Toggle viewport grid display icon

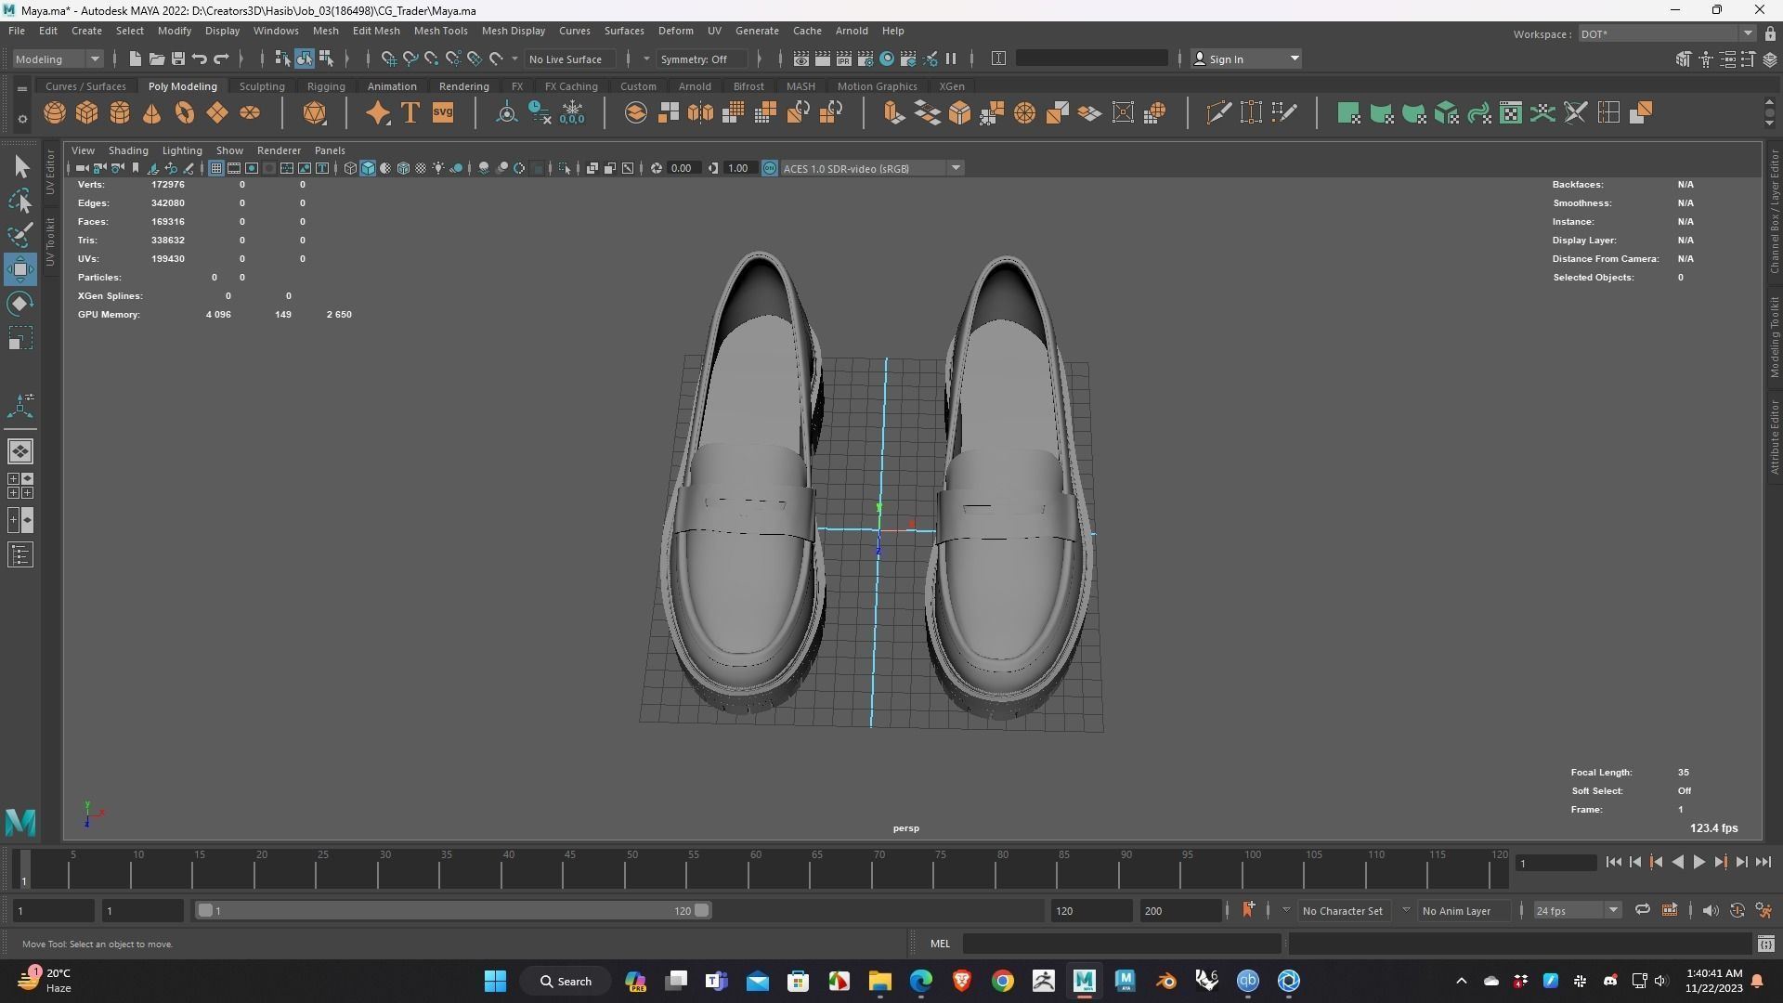216,168
